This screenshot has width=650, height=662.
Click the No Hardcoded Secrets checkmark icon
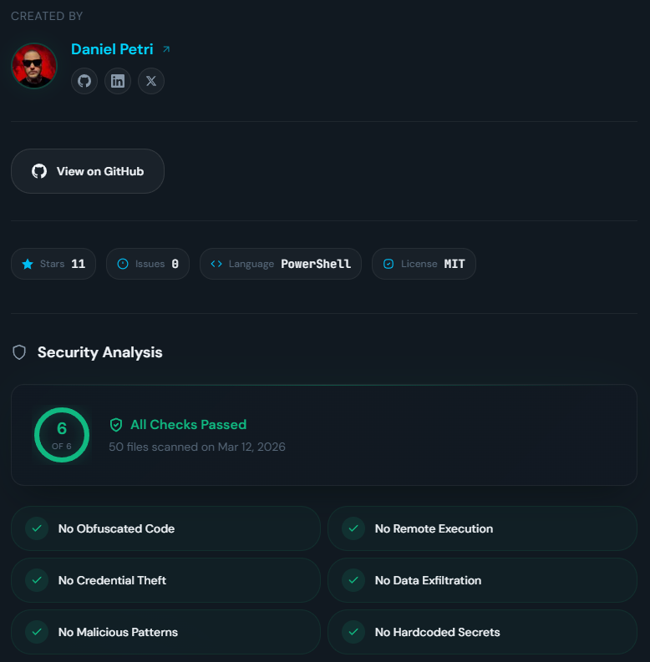click(353, 632)
